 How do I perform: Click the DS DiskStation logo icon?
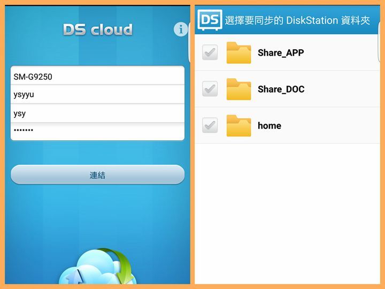click(210, 20)
